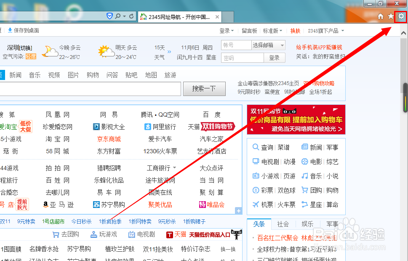408x261 pixels.
Task: Click the 音乐 note icon in sidebar
Action: (x=304, y=176)
